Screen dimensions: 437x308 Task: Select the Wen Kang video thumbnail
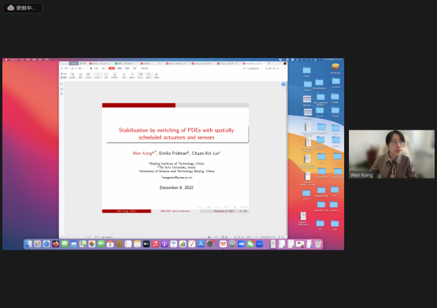[392, 154]
